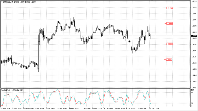Screen dimensions: 198x111
Task: Click the stochastic scale value 20
Action: (192, 103)
